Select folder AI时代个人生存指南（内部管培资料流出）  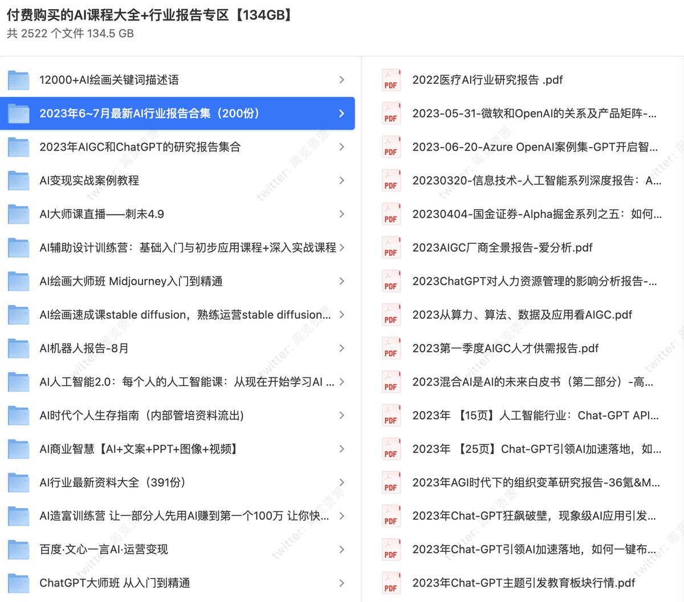(177, 416)
